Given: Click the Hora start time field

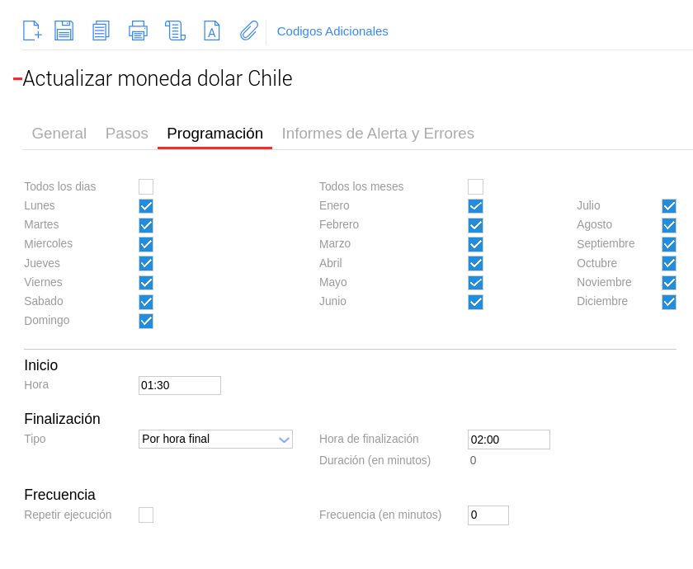Looking at the screenshot, I should (x=180, y=386).
